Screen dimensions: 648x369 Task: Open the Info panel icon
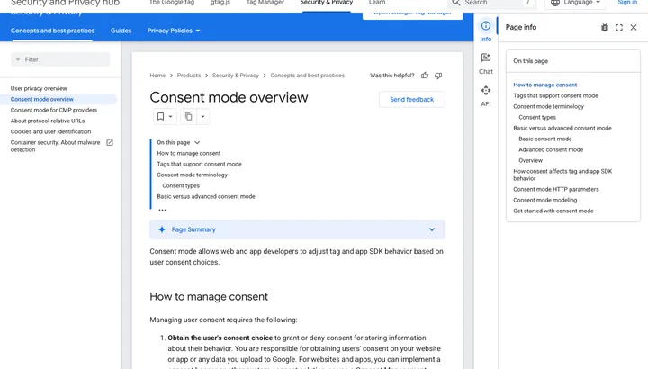coord(486,25)
